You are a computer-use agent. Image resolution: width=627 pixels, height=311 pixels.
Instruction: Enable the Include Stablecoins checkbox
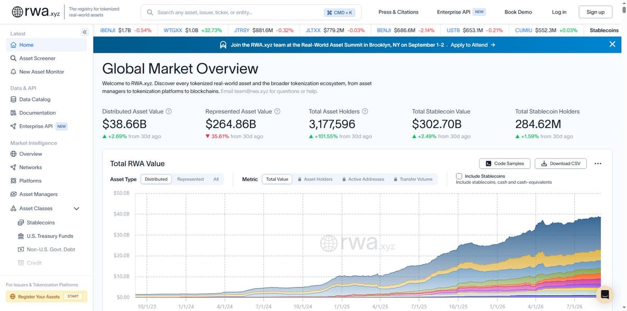pyautogui.click(x=459, y=176)
